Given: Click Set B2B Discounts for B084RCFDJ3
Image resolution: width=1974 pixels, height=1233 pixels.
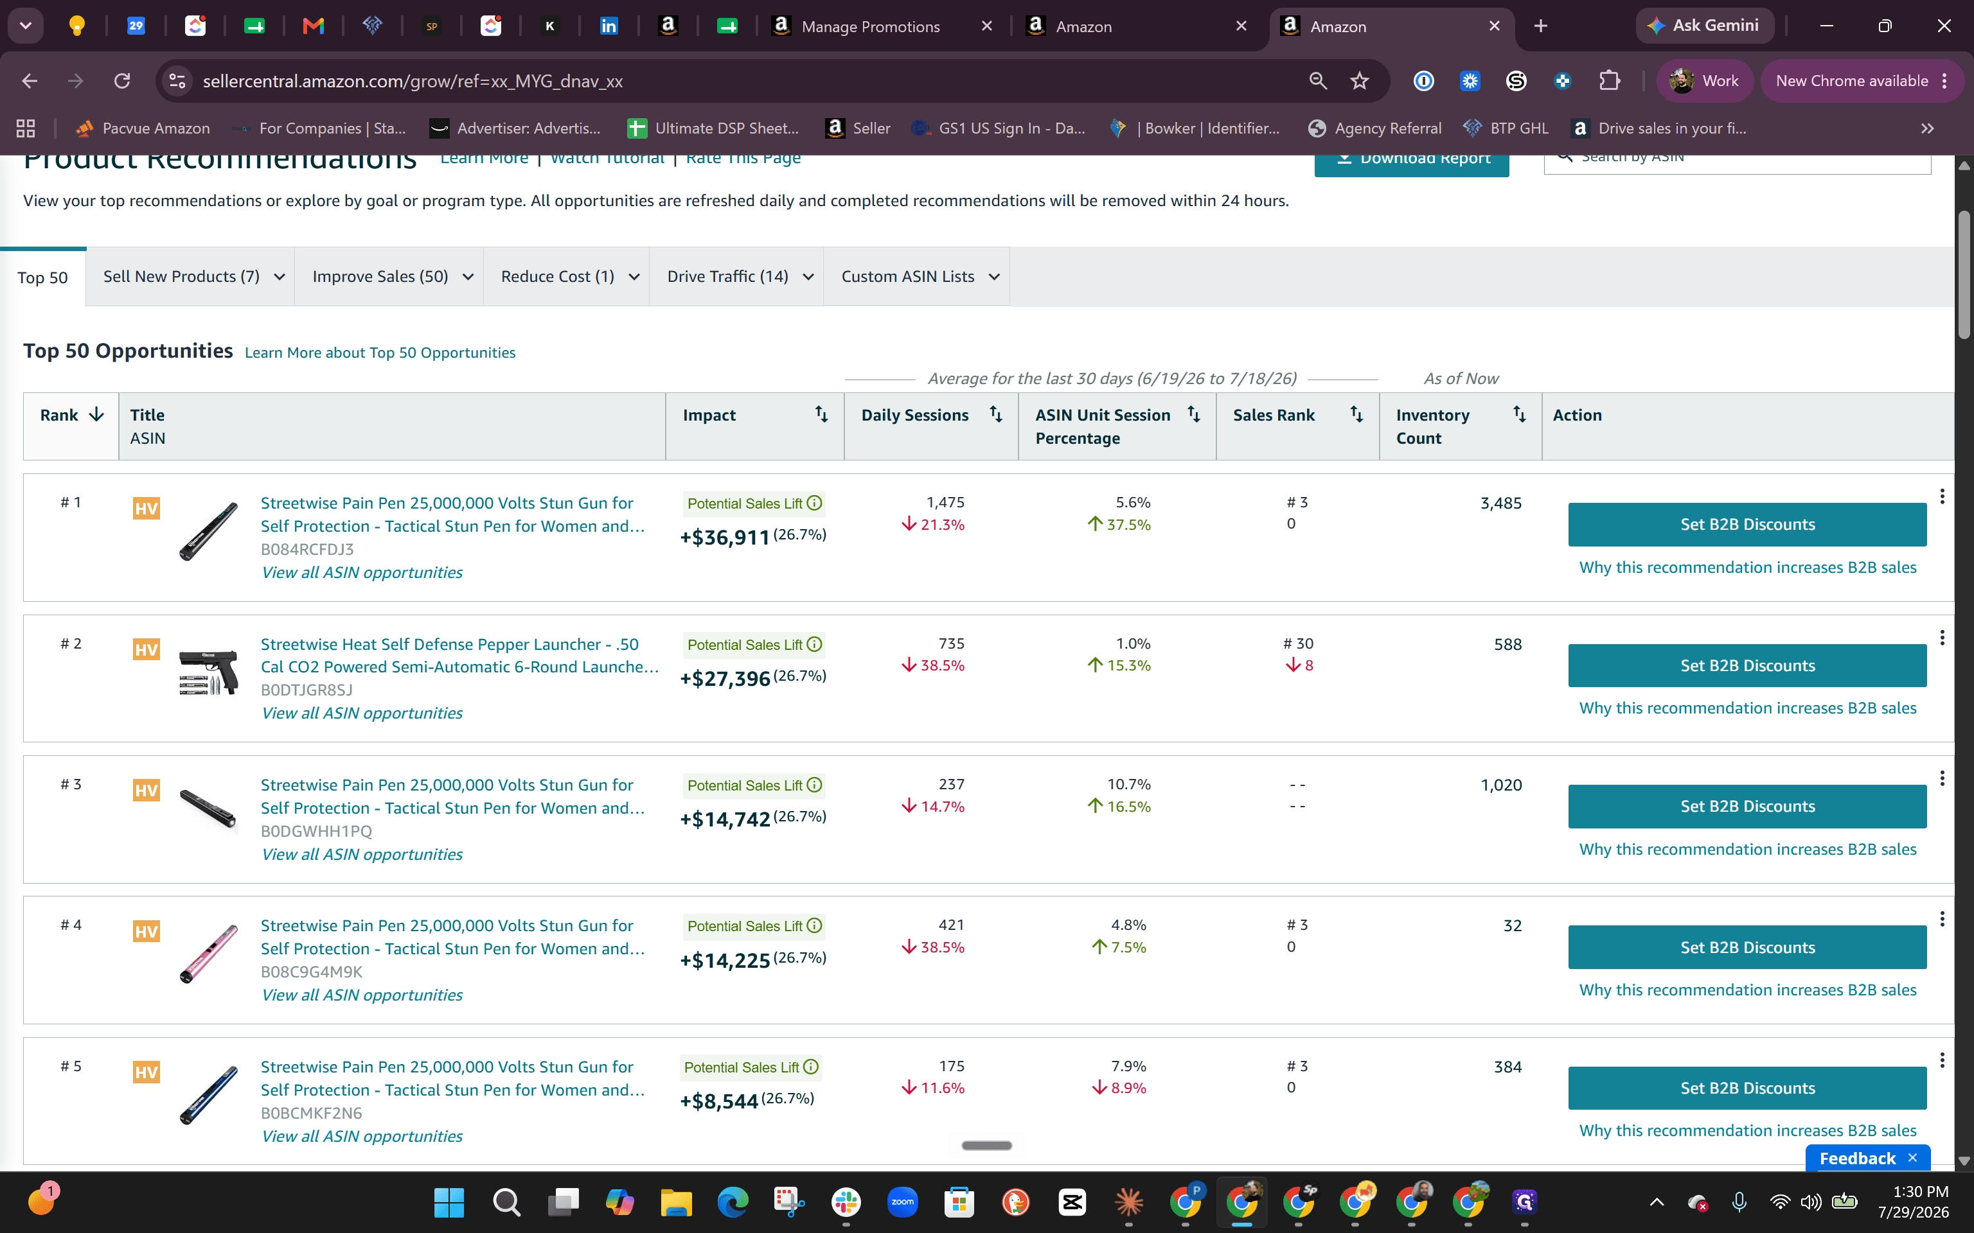Looking at the screenshot, I should 1747,525.
